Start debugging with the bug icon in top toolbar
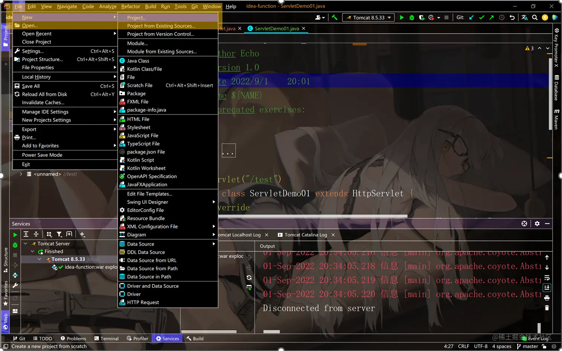Image resolution: width=562 pixels, height=351 pixels. [411, 17]
